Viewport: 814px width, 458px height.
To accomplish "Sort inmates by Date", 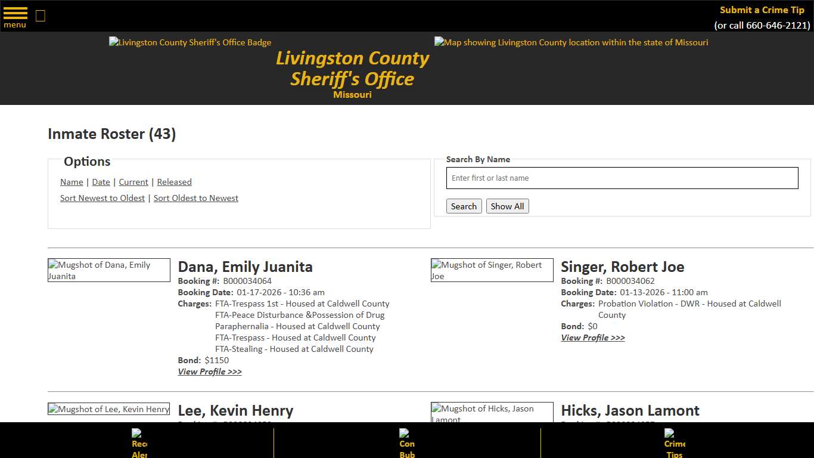I will [101, 182].
